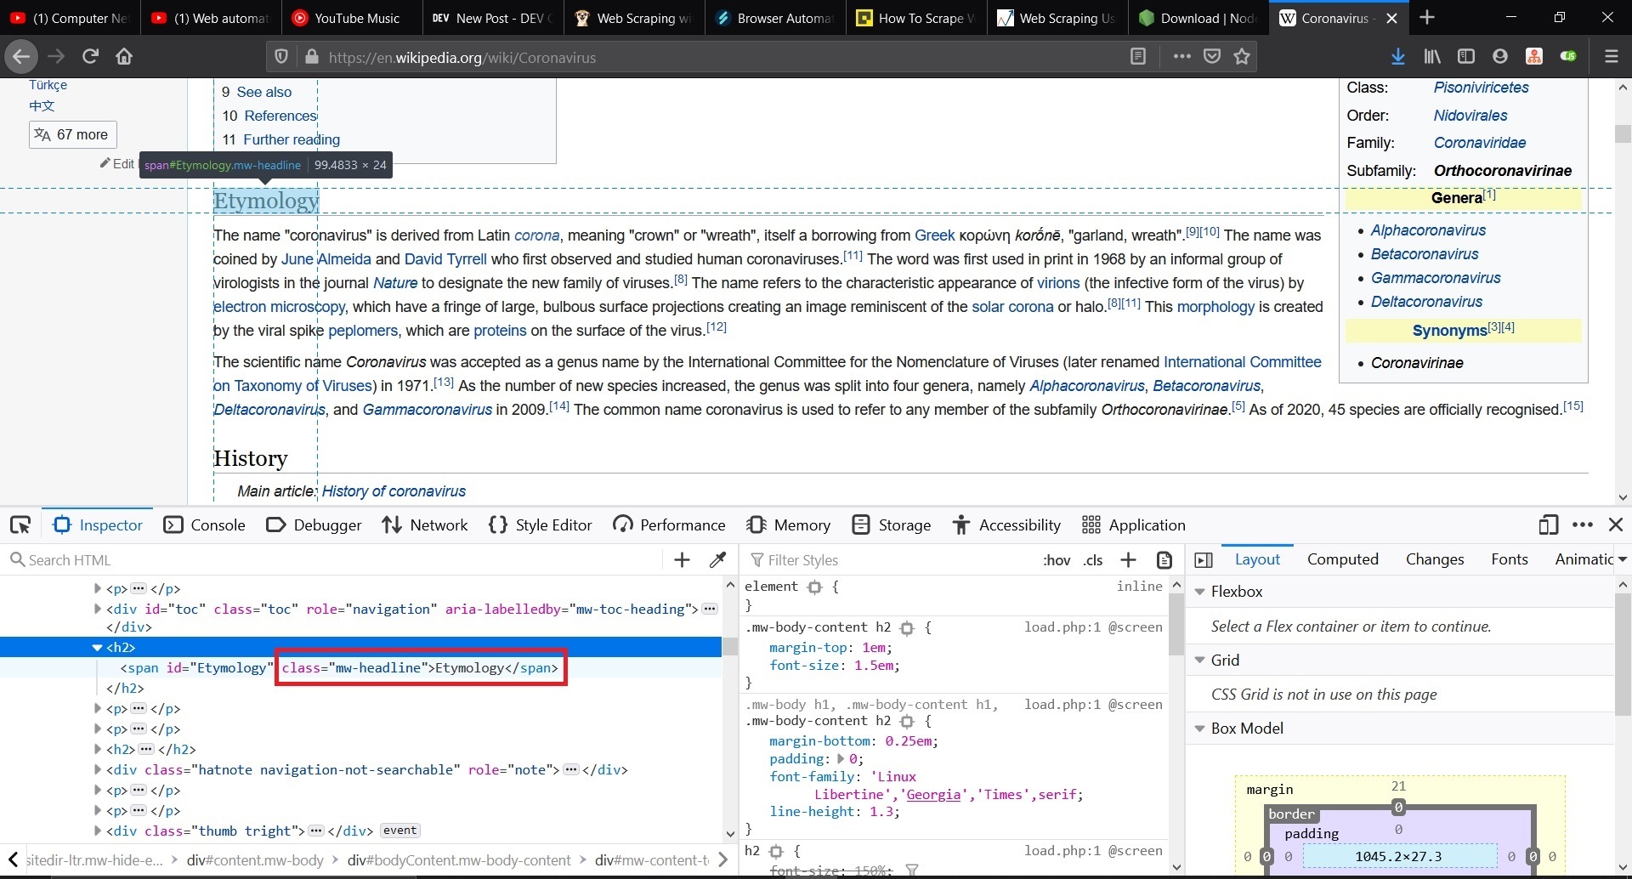1632x879 pixels.
Task: Toggle reader view in the address bar
Action: 1138,57
